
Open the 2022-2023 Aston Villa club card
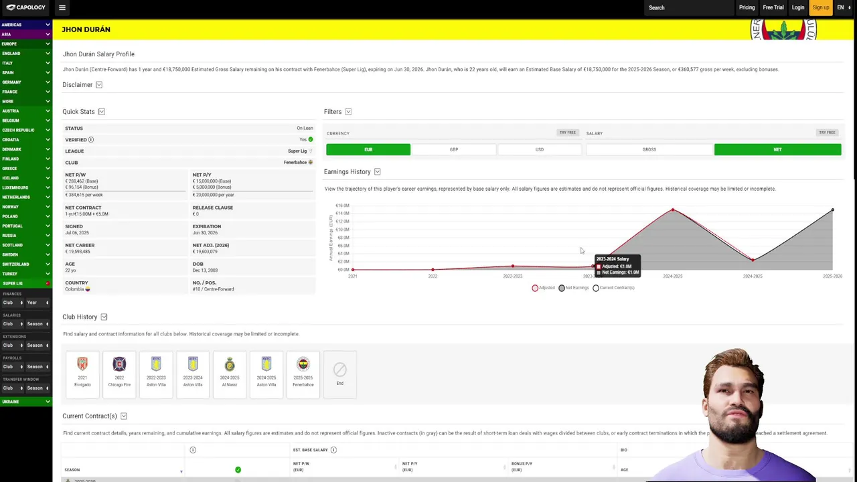point(156,374)
